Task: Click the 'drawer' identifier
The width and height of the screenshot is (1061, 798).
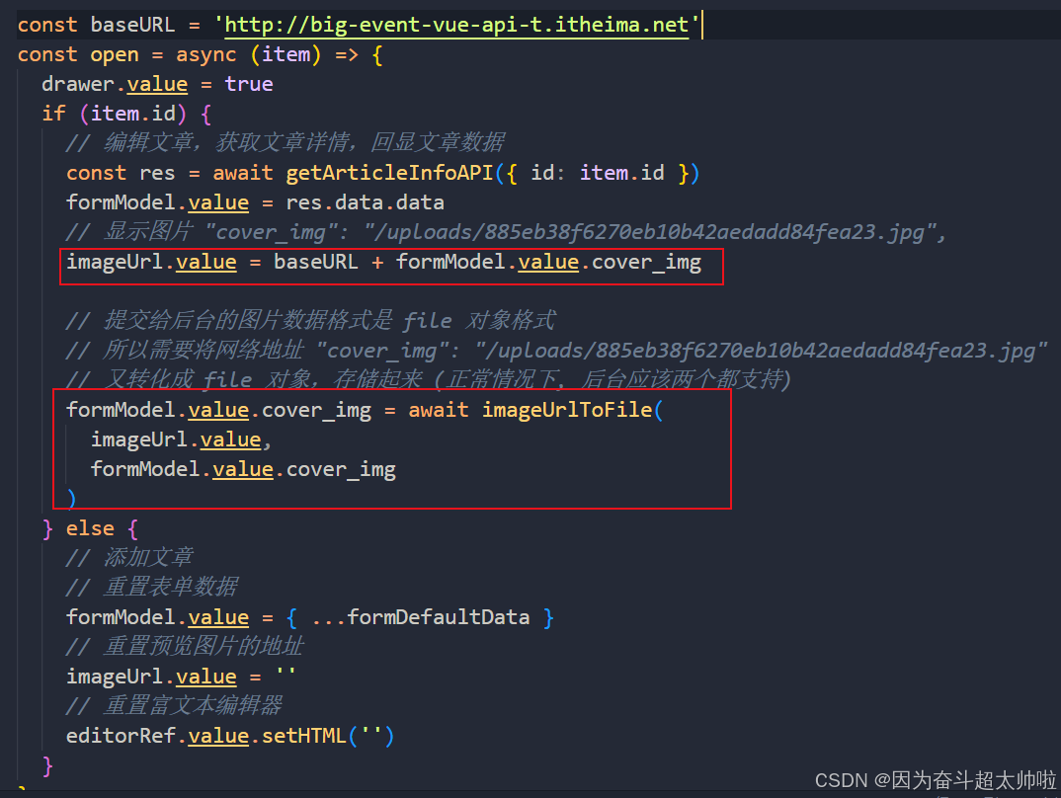Action: 78,85
